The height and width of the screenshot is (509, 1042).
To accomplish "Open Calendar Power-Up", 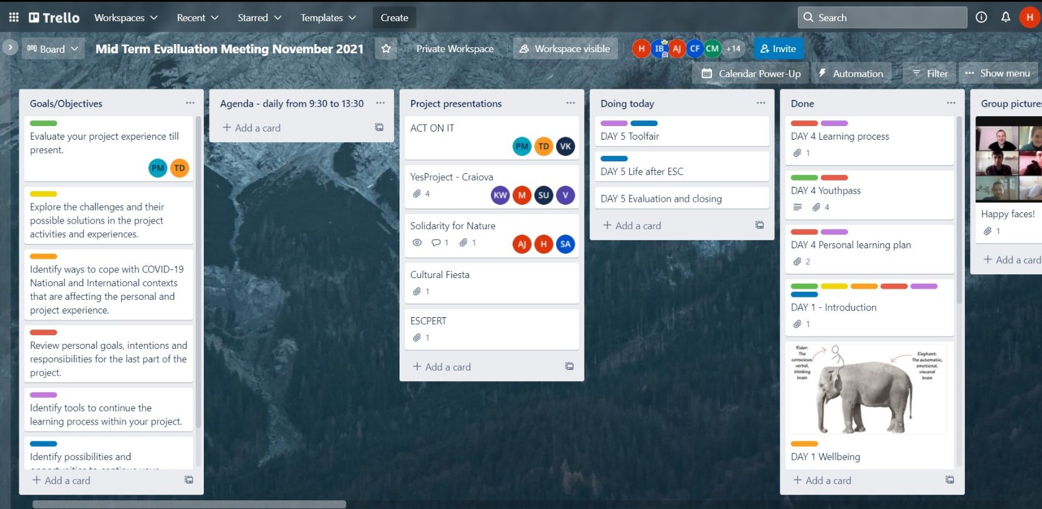I will [751, 73].
